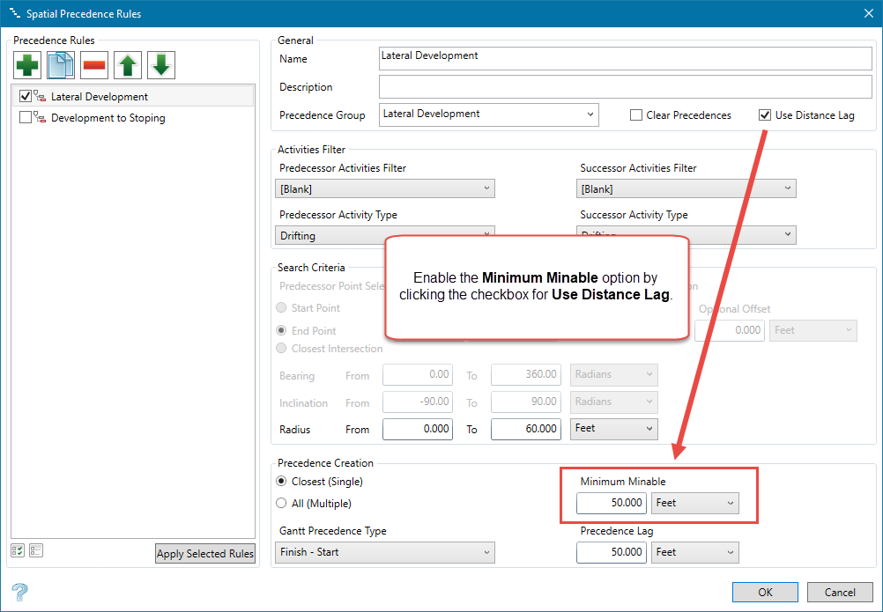883x612 pixels.
Task: Click the Apply Selected Rules button
Action: pos(204,554)
